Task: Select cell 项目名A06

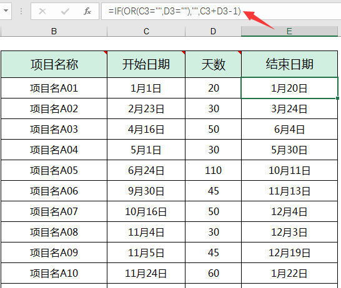Action: point(54,191)
